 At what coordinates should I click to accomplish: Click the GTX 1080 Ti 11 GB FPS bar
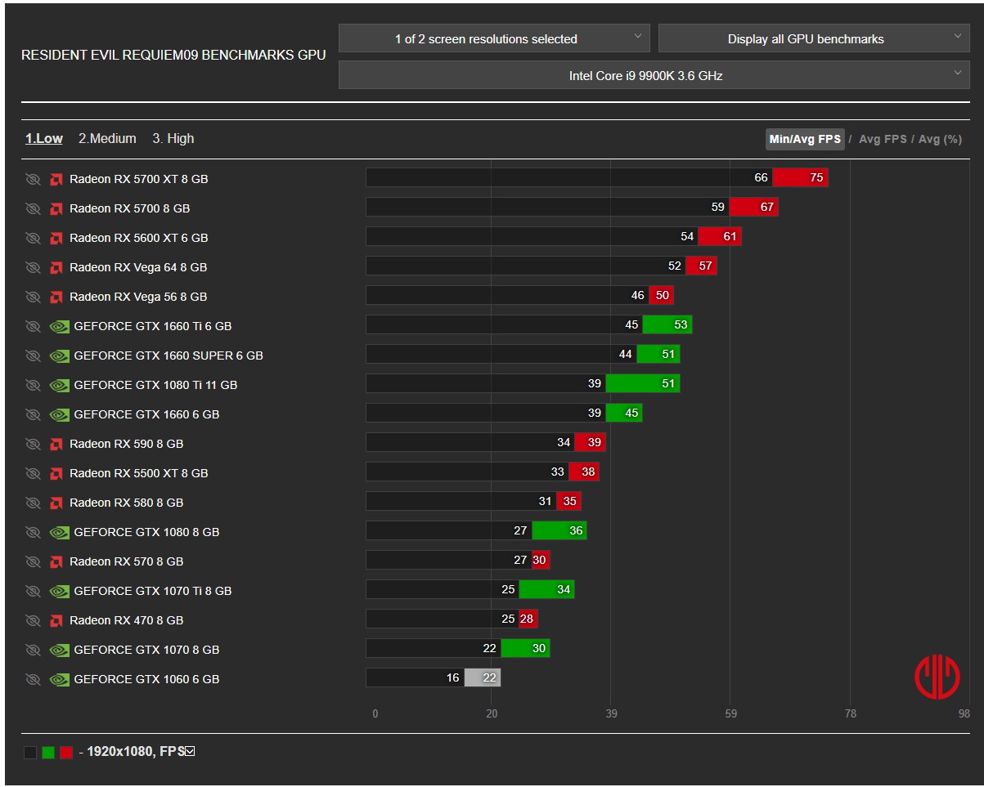(x=523, y=384)
